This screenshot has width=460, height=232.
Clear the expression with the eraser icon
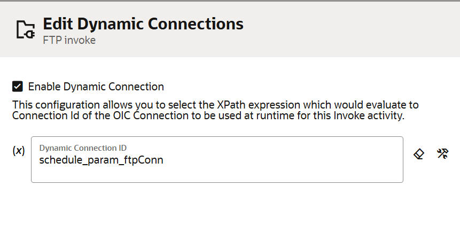coord(419,154)
